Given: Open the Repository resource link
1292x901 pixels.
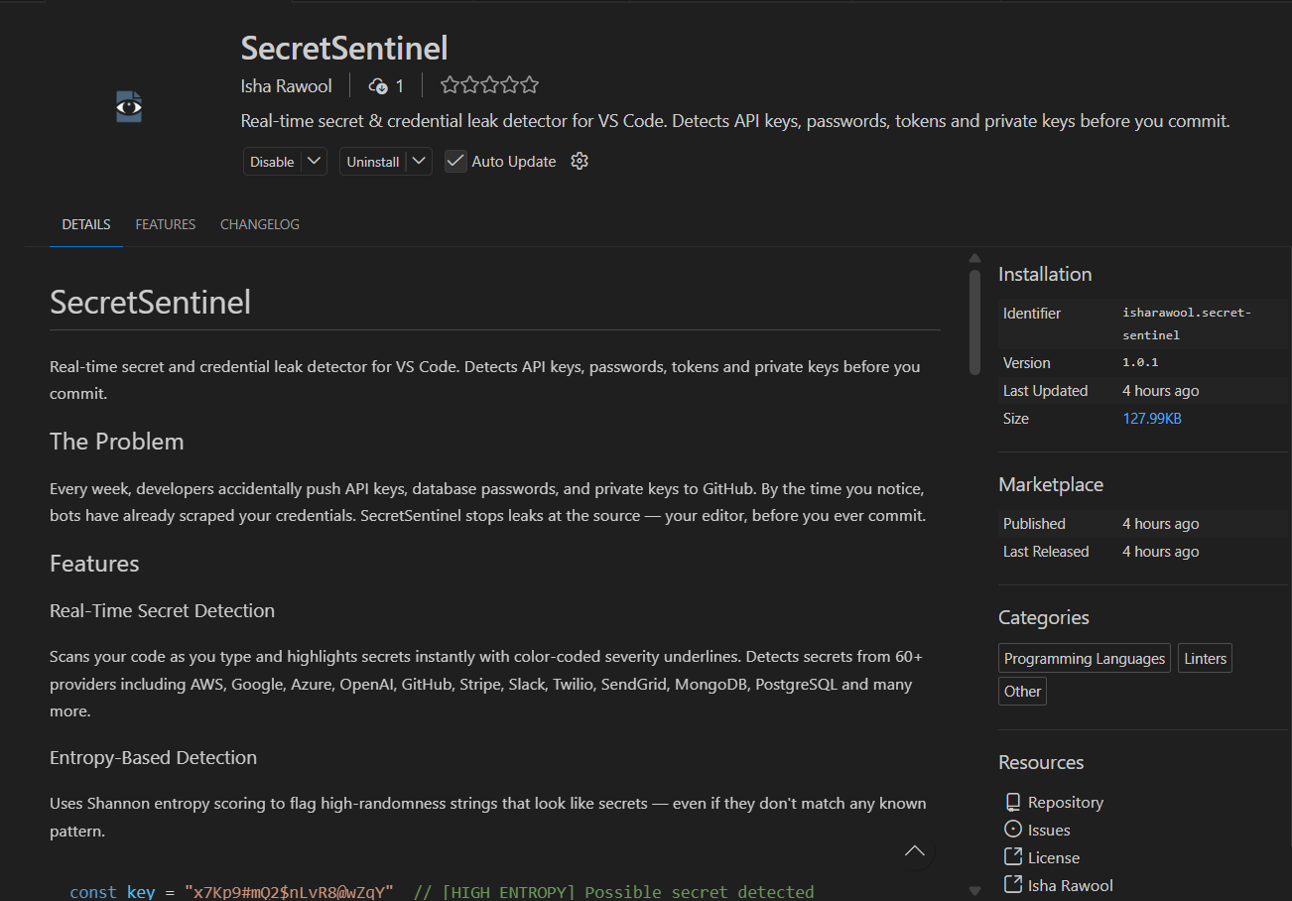Looking at the screenshot, I should 1066,802.
